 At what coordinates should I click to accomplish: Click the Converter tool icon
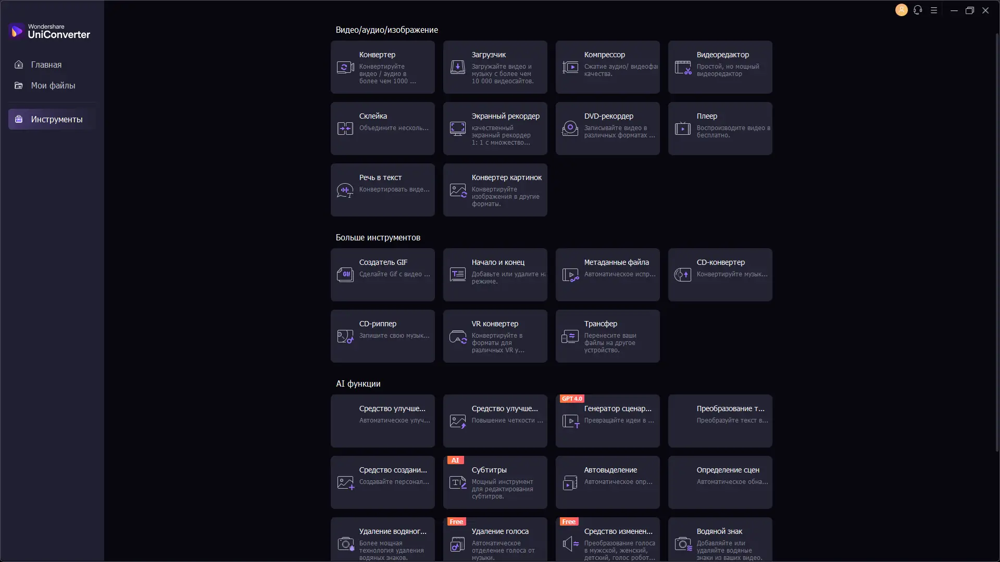(345, 67)
